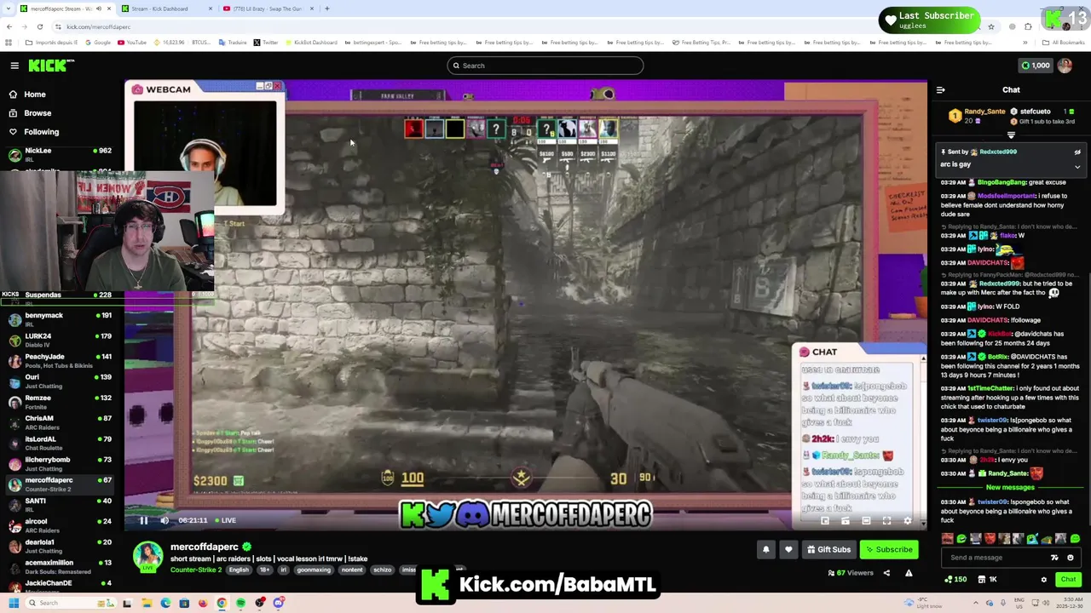Click the Kick logo
The width and height of the screenshot is (1091, 613).
51,66
